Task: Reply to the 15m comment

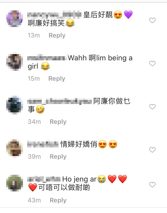Action: tap(57, 79)
